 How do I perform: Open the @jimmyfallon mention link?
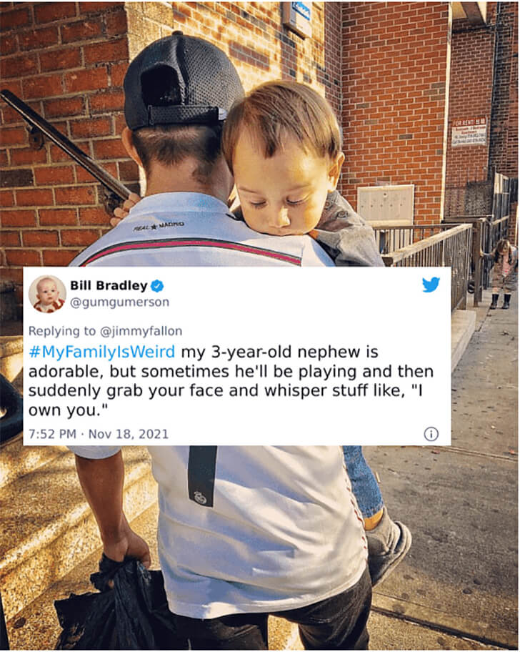click(141, 331)
